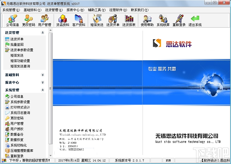Open 打印样式设计 printer item

coord(18,107)
